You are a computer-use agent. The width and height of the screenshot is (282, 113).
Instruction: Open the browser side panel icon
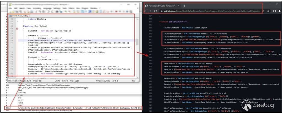274,11
